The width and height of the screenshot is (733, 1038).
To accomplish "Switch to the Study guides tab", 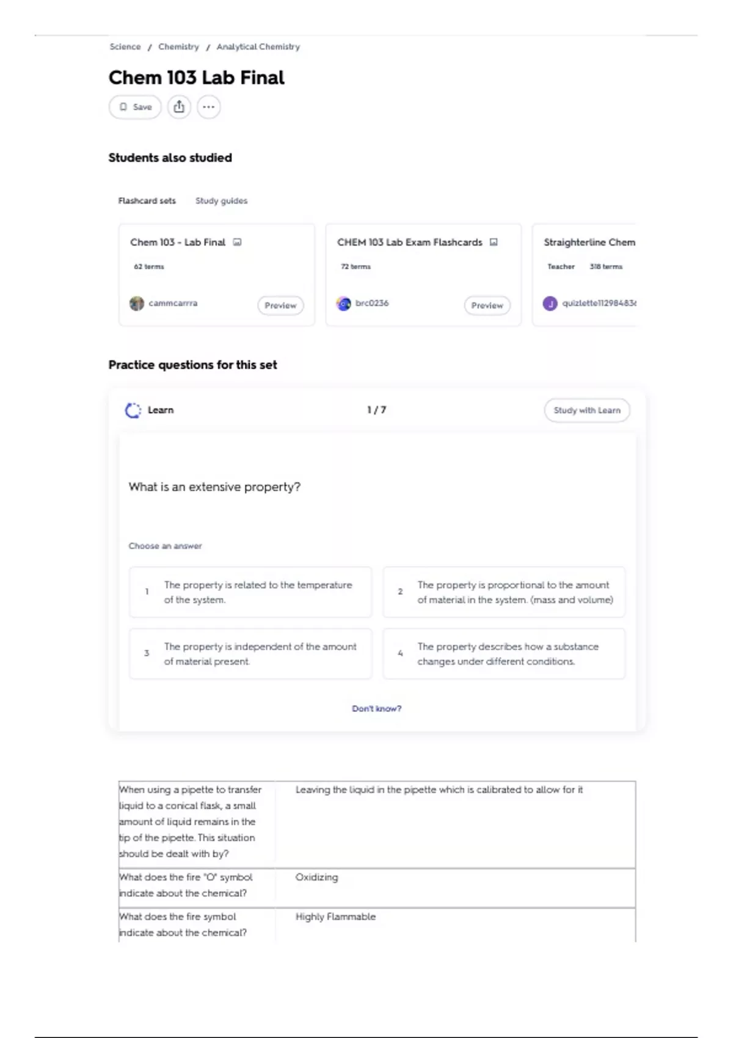I will [221, 201].
